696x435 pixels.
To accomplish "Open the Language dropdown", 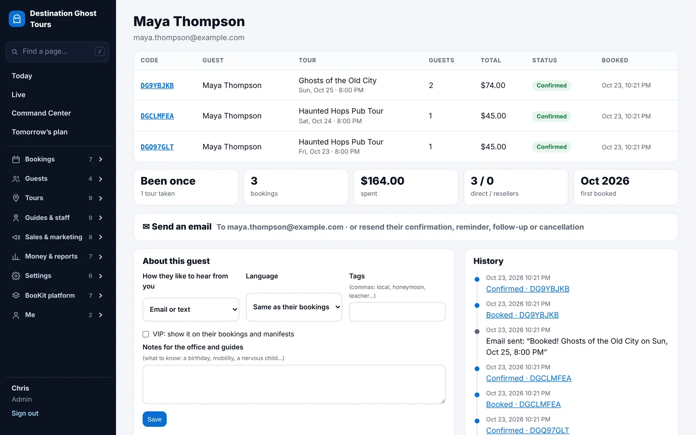I will tap(294, 307).
